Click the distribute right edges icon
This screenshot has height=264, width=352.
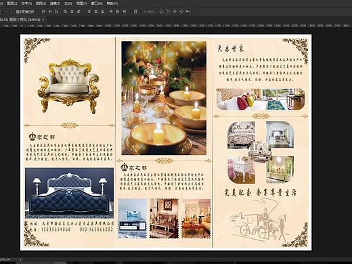(125, 12)
